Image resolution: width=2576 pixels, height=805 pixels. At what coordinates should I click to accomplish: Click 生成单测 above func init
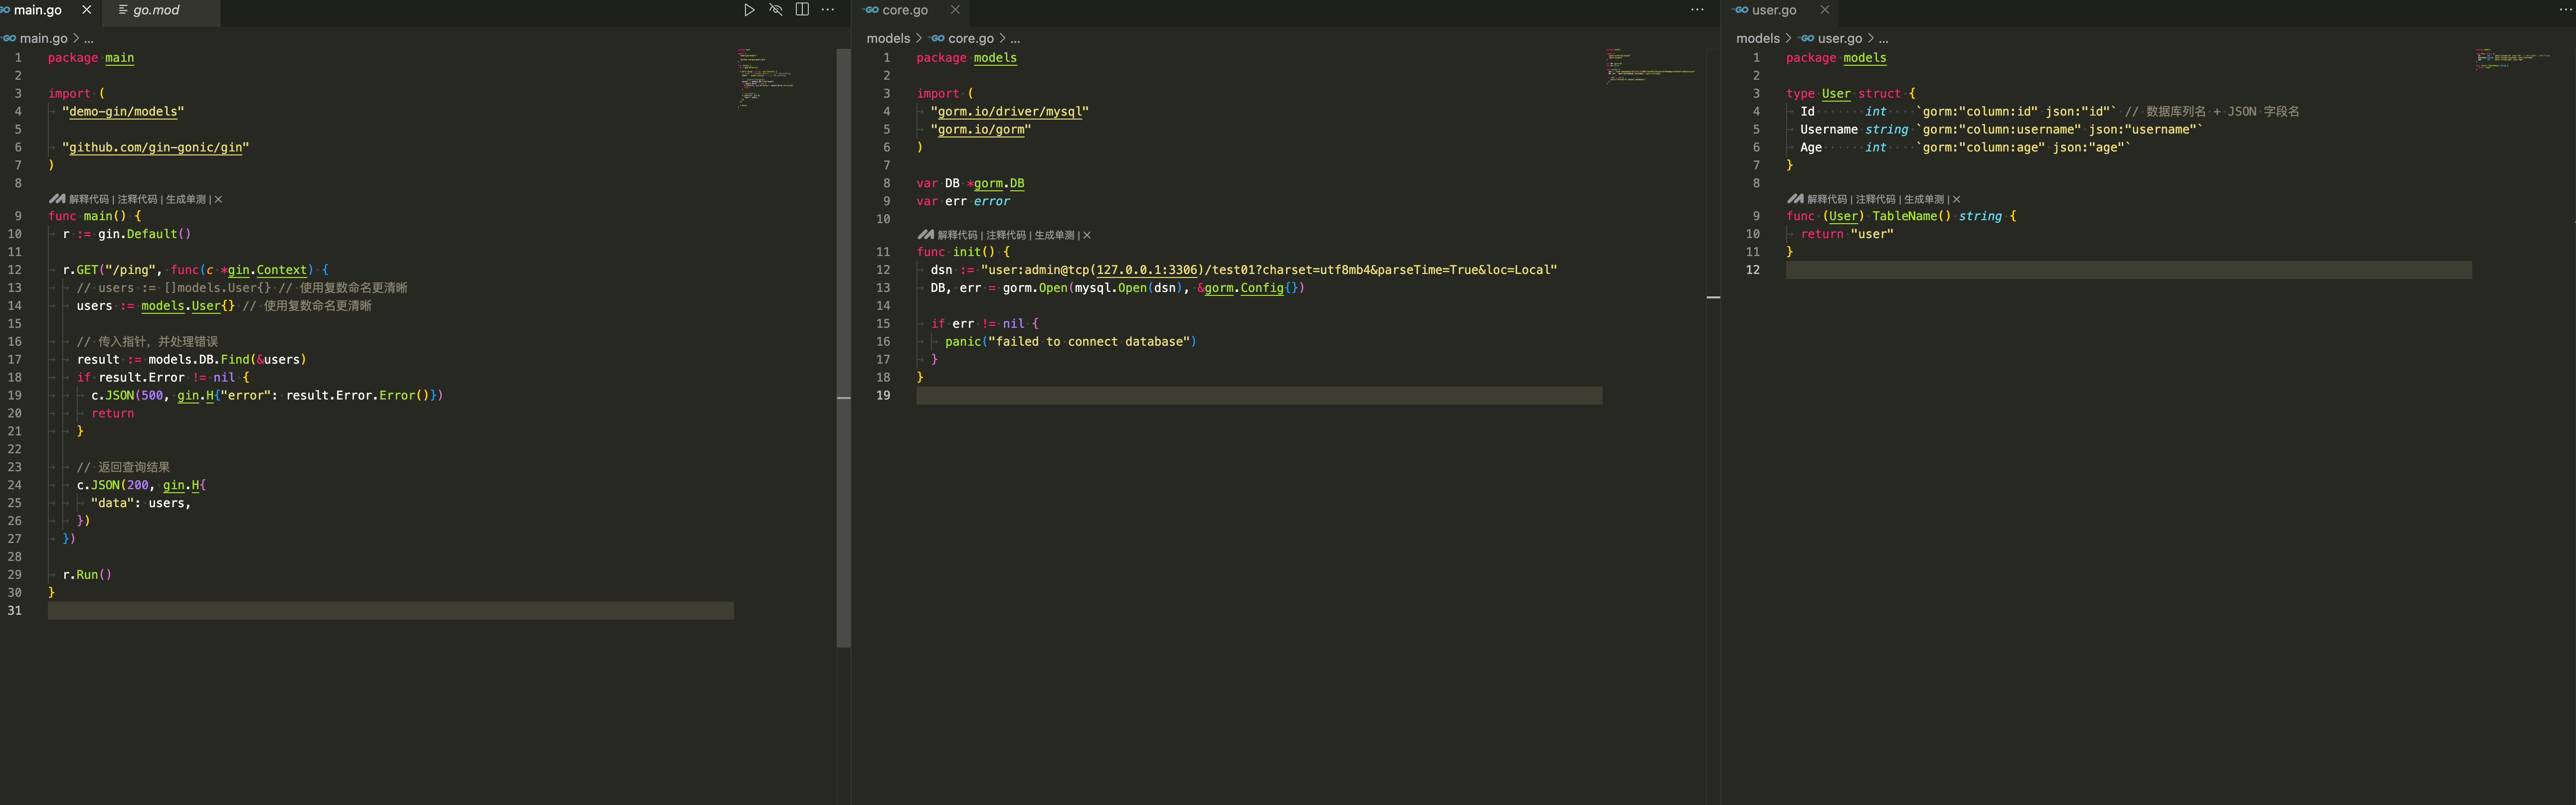point(1054,236)
